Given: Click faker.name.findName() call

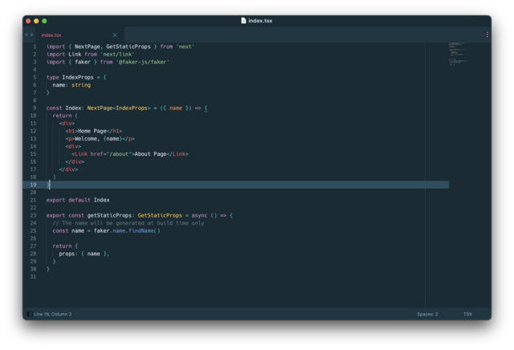Looking at the screenshot, I should pyautogui.click(x=127, y=230).
